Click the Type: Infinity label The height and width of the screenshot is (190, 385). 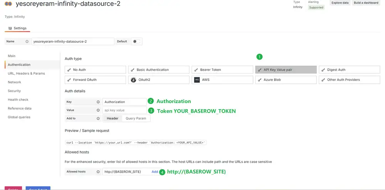pyautogui.click(x=15, y=17)
